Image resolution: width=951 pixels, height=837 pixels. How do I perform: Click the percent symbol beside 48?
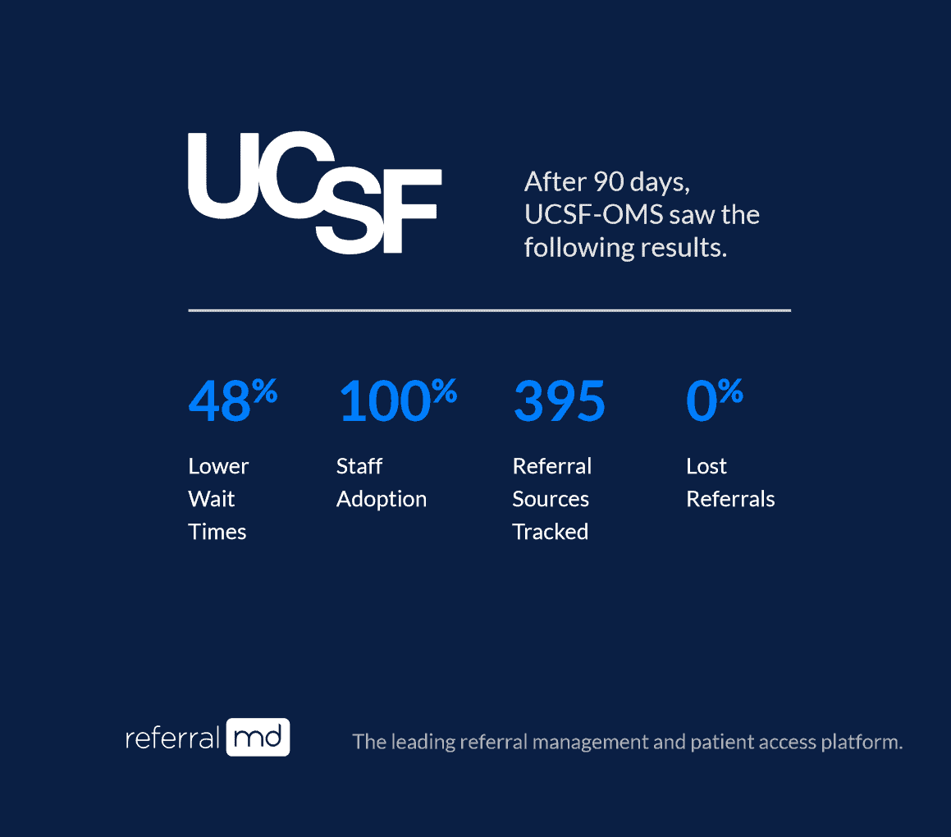click(265, 391)
